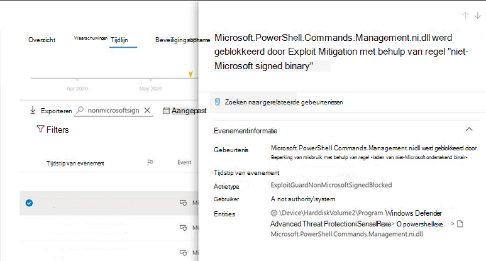Click the yellow timeline position marker

click(191, 74)
